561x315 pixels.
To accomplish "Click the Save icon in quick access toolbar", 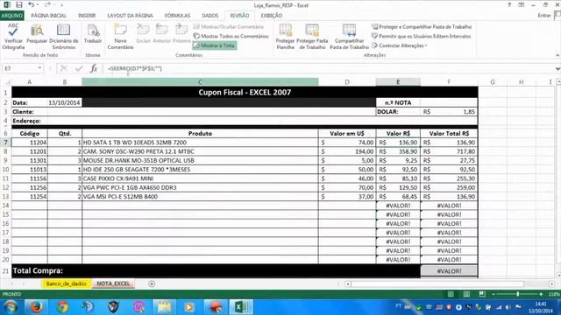I will pyautogui.click(x=19, y=4).
